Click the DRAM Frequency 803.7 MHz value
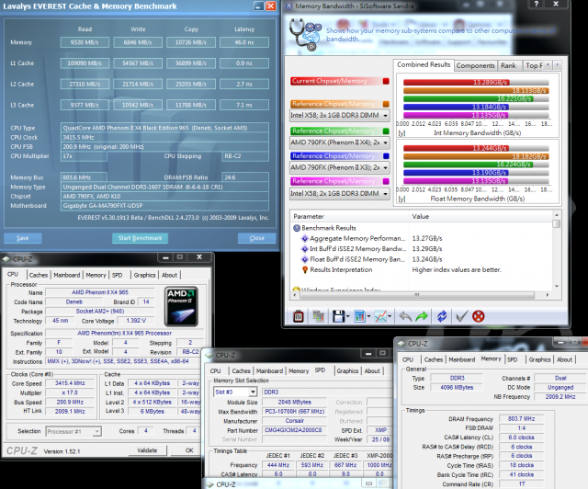The height and width of the screenshot is (489, 588). pyautogui.click(x=521, y=418)
